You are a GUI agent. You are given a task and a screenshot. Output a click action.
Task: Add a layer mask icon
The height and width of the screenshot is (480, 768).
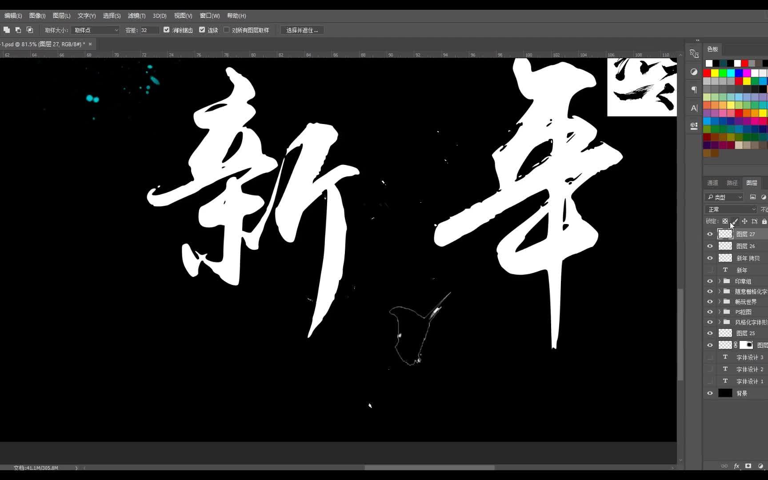[x=748, y=466]
